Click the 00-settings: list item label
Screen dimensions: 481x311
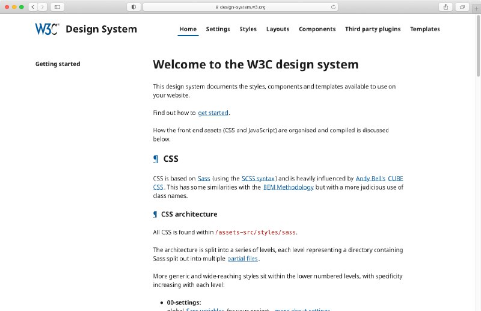[x=184, y=303]
